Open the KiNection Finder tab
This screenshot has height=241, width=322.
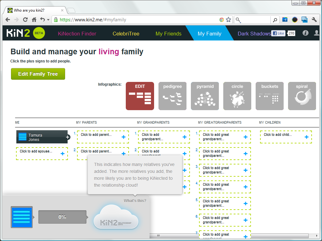[77, 34]
